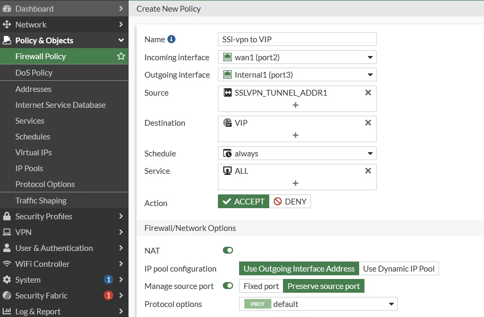Image resolution: width=484 pixels, height=317 pixels.
Task: Click the VPN laptop icon
Action: click(7, 232)
